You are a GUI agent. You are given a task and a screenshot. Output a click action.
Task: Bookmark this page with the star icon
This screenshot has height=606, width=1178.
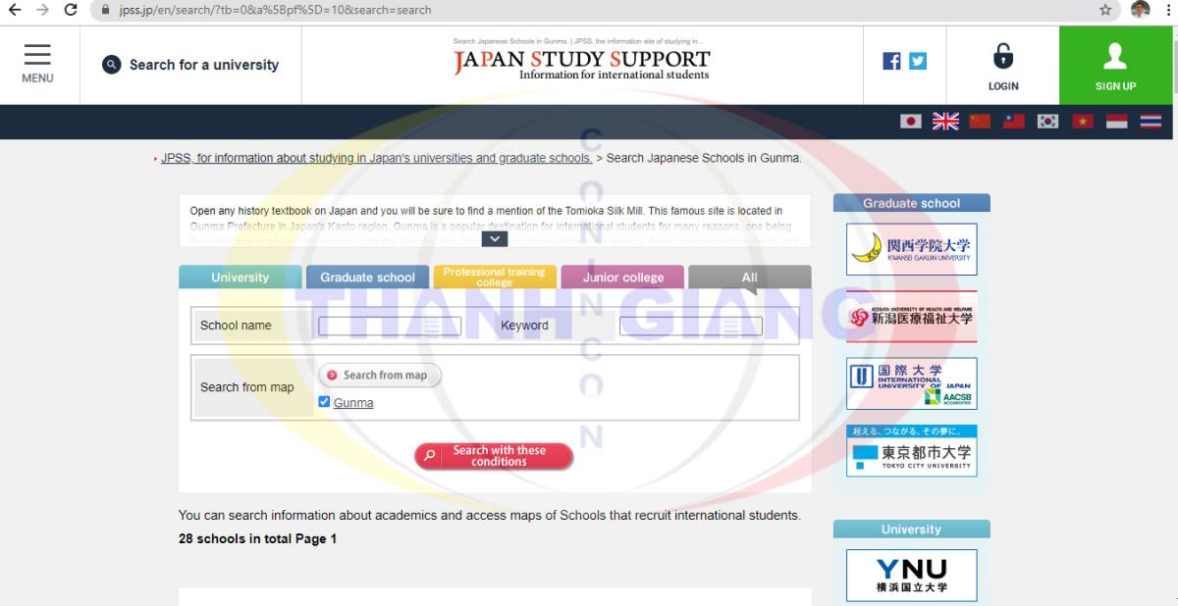tap(1105, 10)
